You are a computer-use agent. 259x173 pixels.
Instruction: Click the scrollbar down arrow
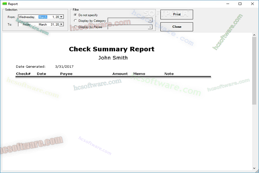(254, 168)
